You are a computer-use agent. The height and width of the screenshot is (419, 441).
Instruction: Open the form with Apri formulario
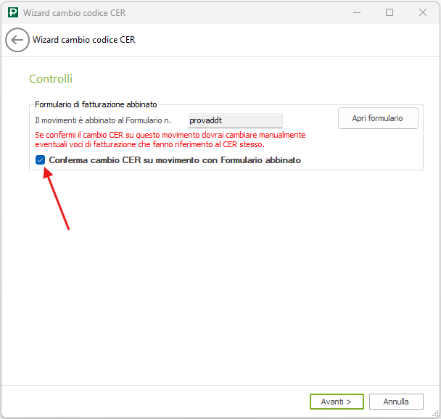coord(378,118)
